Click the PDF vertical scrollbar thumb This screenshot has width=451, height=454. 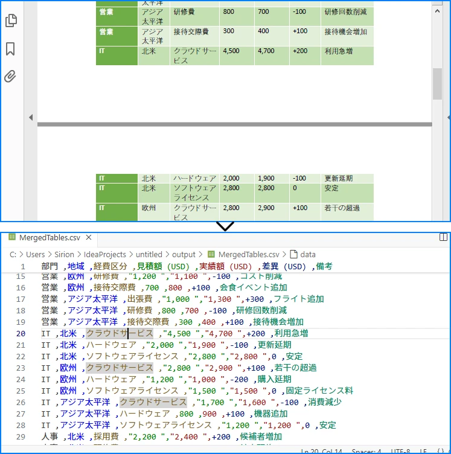tap(437, 84)
